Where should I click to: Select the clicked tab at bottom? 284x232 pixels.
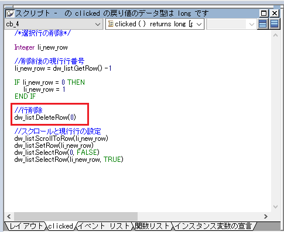click(60, 226)
